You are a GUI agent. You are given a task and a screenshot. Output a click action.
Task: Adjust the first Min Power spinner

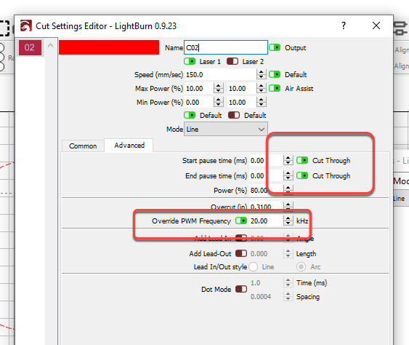[219, 102]
